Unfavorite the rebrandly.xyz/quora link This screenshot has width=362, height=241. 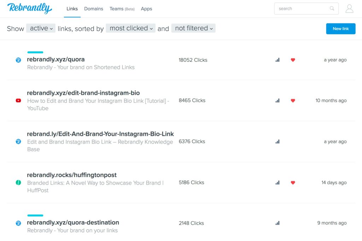293,60
